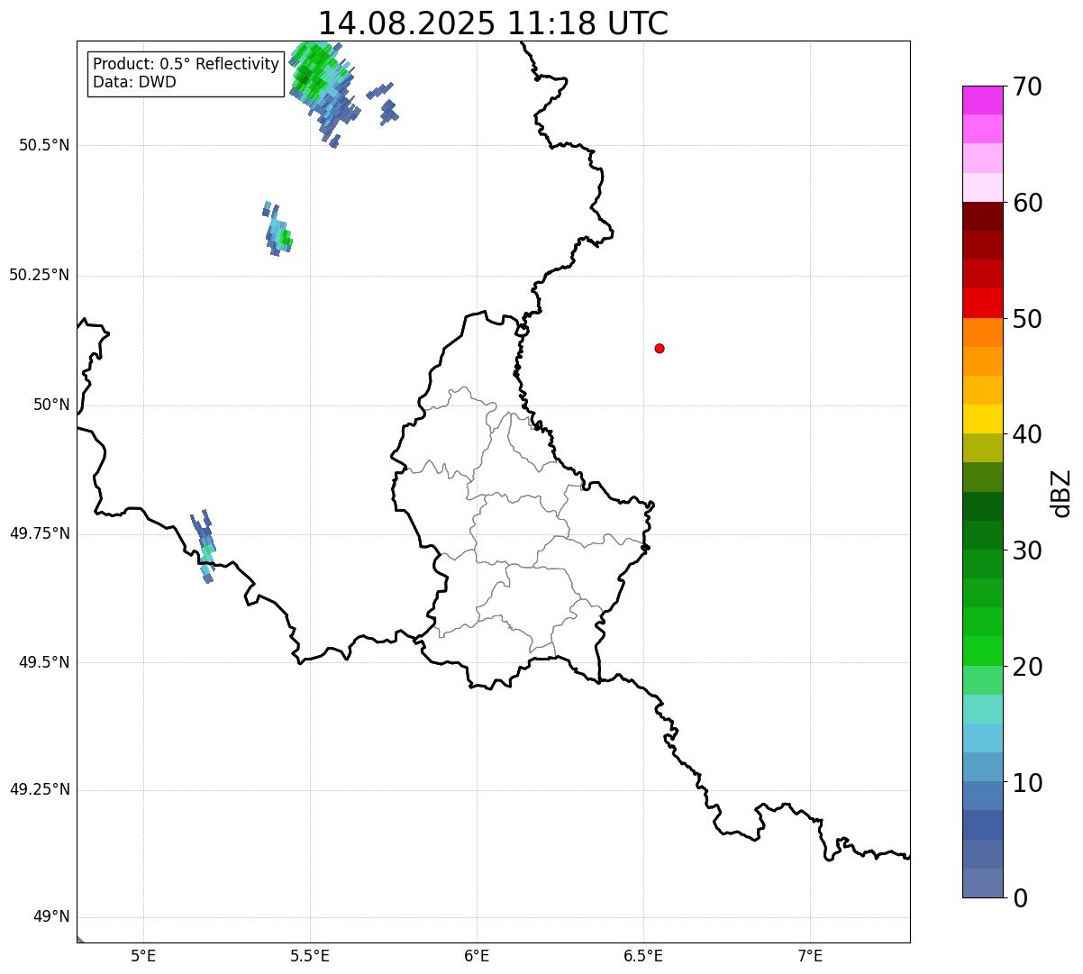The height and width of the screenshot is (974, 1083).
Task: Click the 6°E longitude axis label
Action: [477, 955]
